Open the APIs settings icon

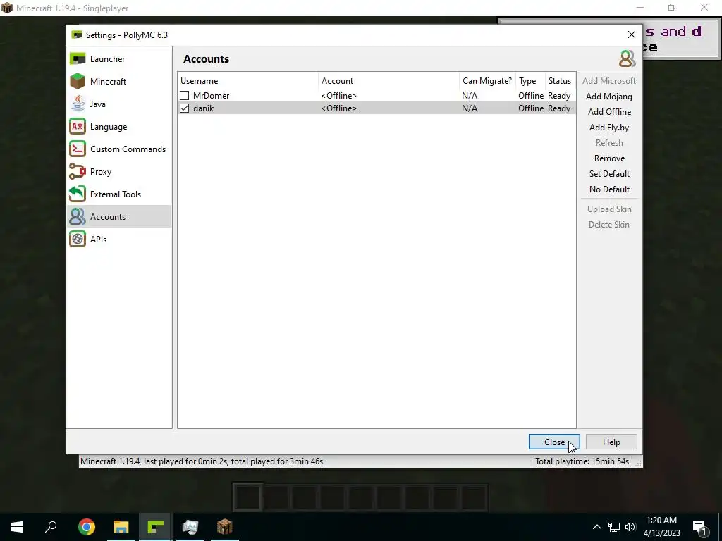tap(78, 240)
